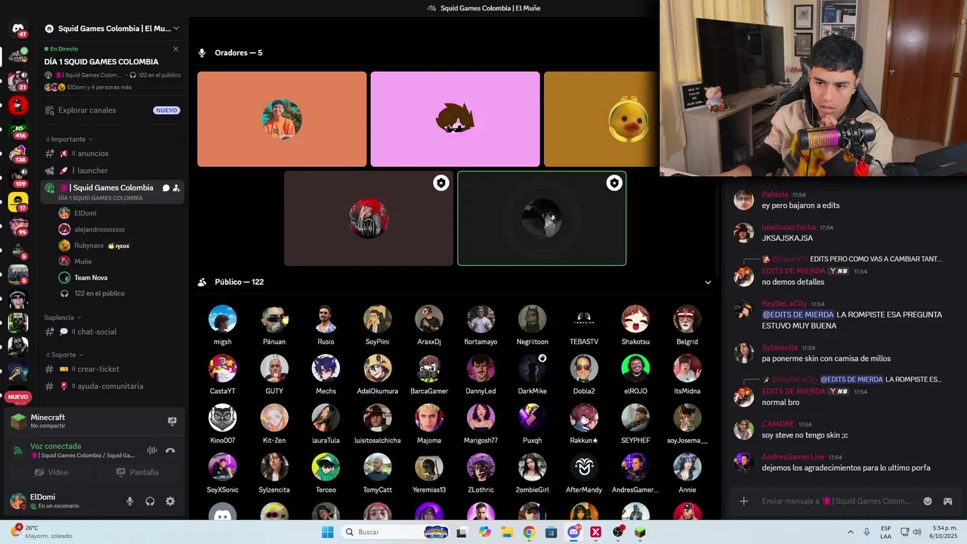Open user settings gear

[170, 501]
